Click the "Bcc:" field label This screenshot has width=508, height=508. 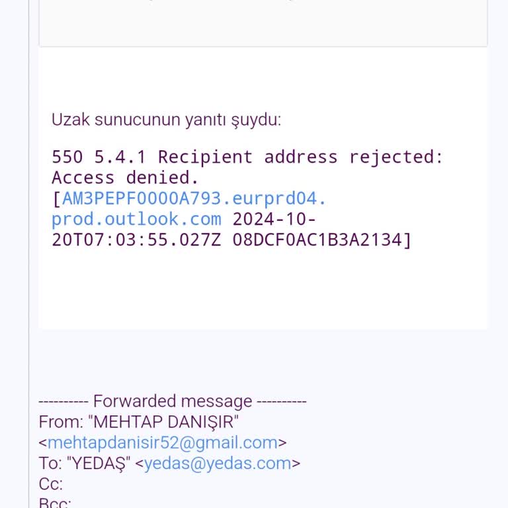tap(55, 502)
